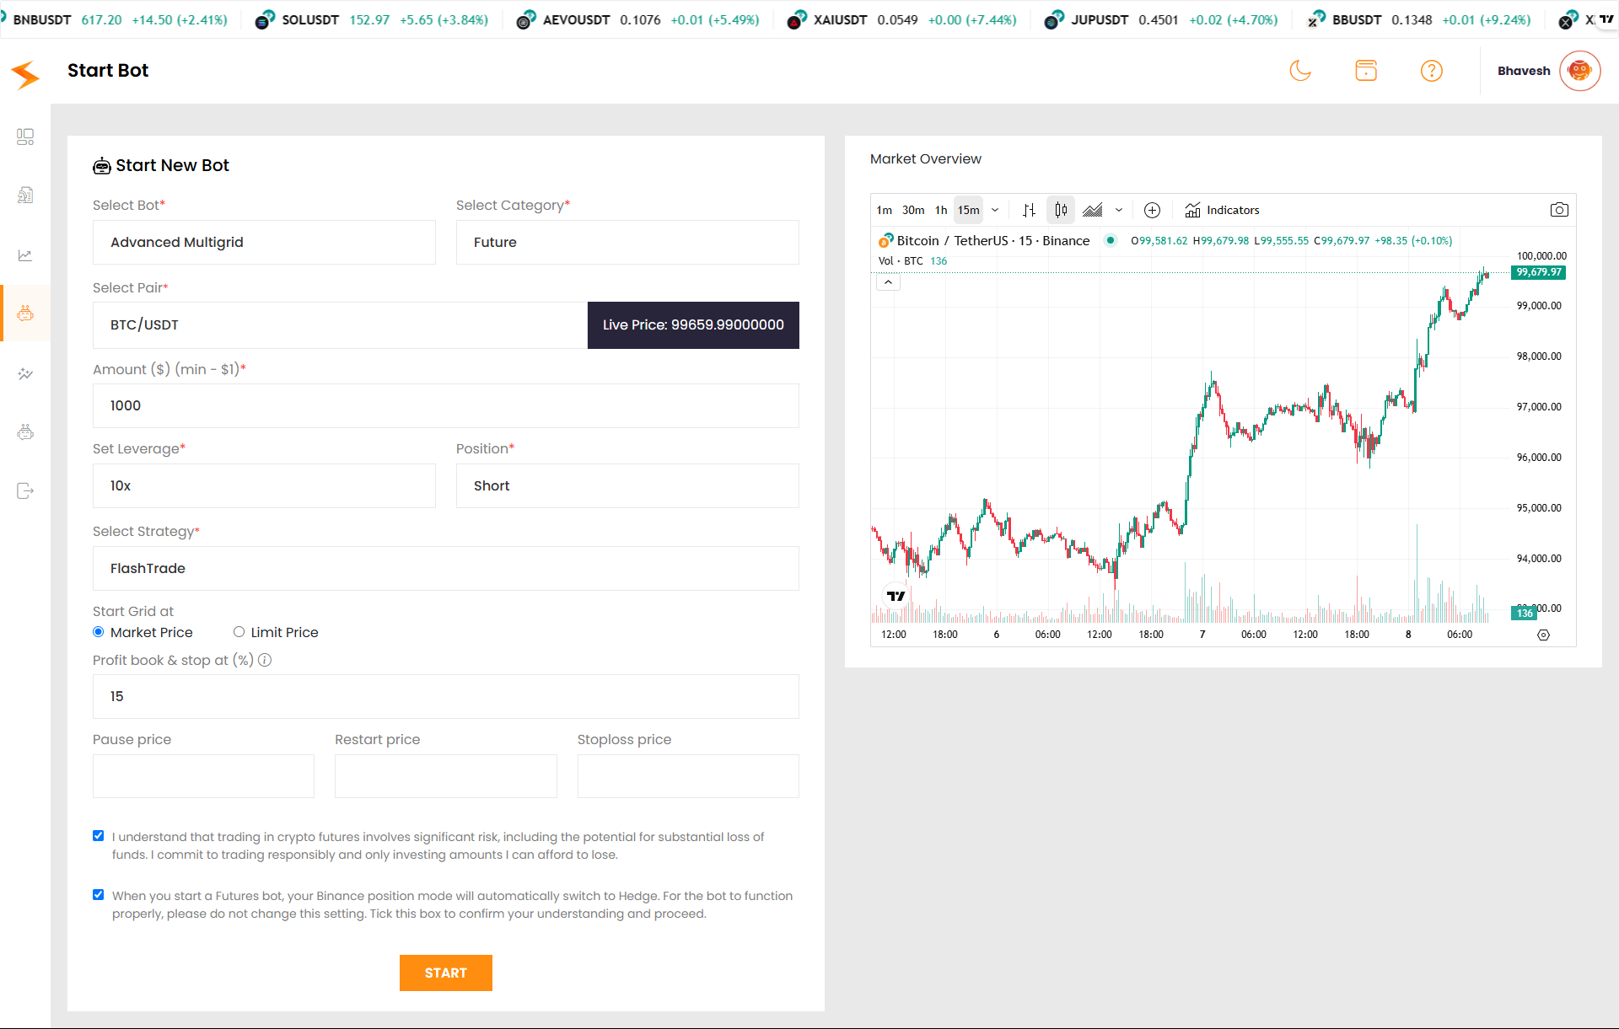
Task: Switch chart to 30m timeframe
Action: [913, 210]
